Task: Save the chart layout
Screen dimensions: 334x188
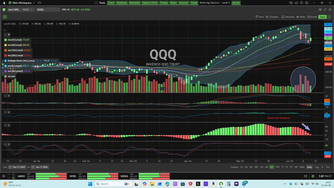Action: 322,17
